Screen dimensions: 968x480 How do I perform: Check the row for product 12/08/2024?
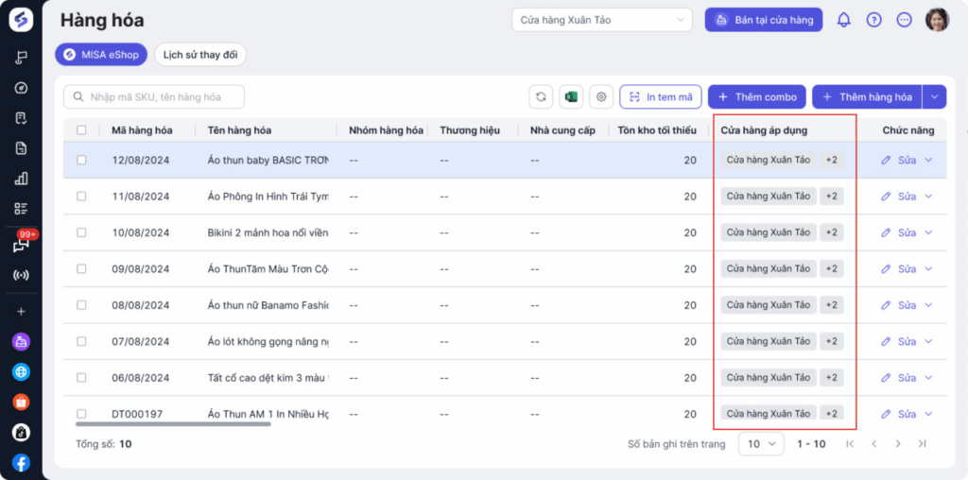81,161
